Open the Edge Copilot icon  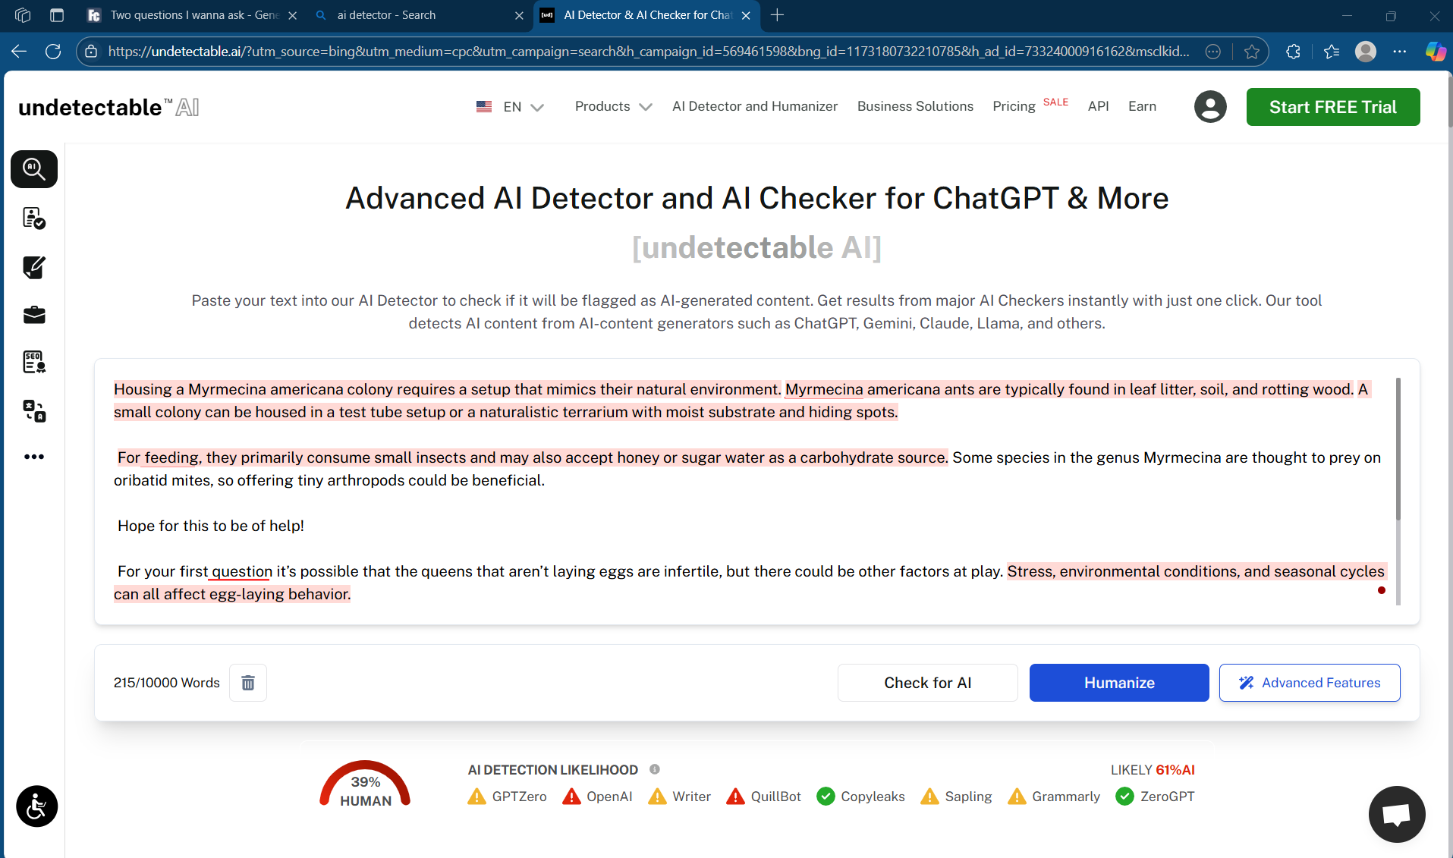click(x=1435, y=52)
